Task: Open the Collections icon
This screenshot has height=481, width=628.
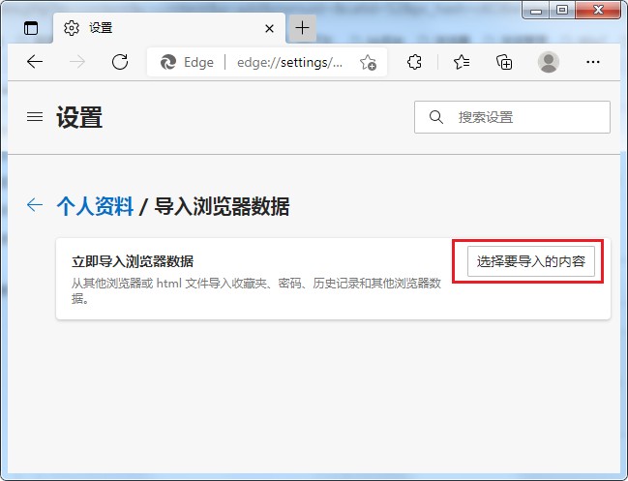Action: click(x=504, y=62)
